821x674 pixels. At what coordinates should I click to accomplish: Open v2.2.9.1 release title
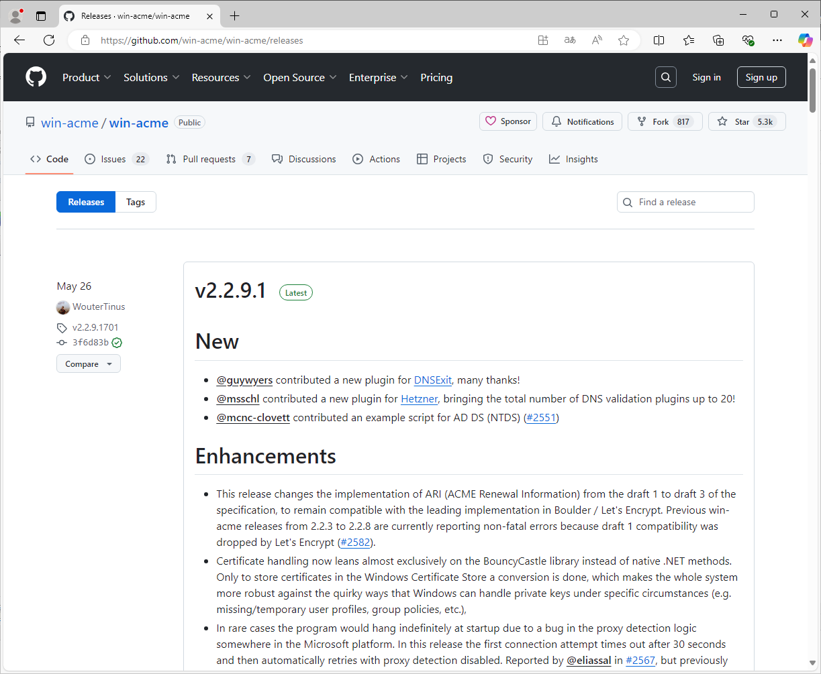tap(231, 290)
